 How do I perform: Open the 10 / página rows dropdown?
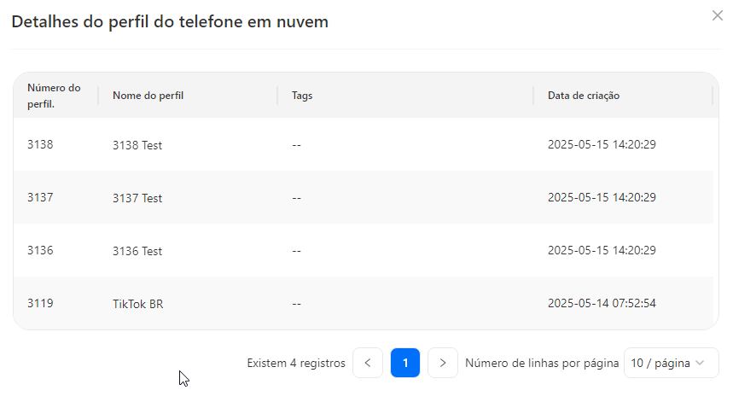(x=672, y=363)
